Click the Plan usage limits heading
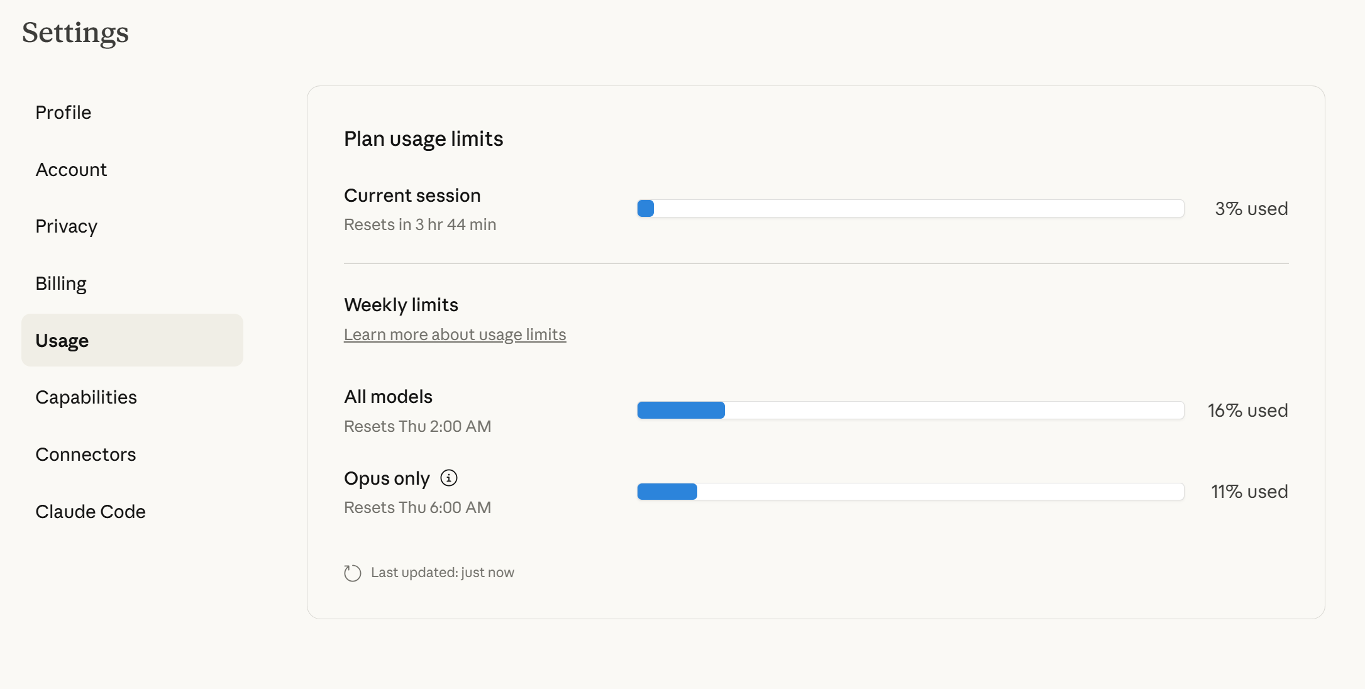 pyautogui.click(x=423, y=139)
